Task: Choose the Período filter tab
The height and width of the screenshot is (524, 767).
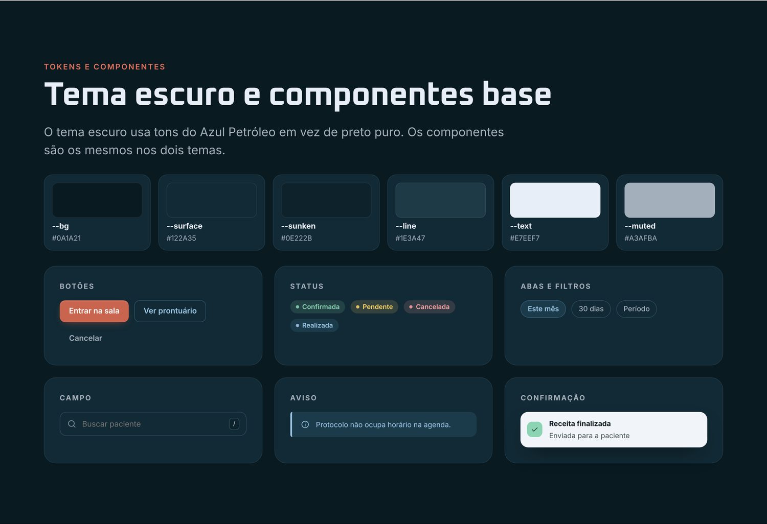Action: 637,309
